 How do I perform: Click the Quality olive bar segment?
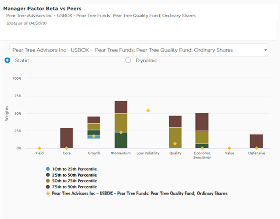point(175,138)
